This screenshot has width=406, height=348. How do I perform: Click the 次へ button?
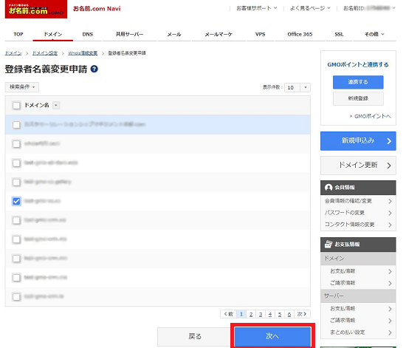point(272,336)
